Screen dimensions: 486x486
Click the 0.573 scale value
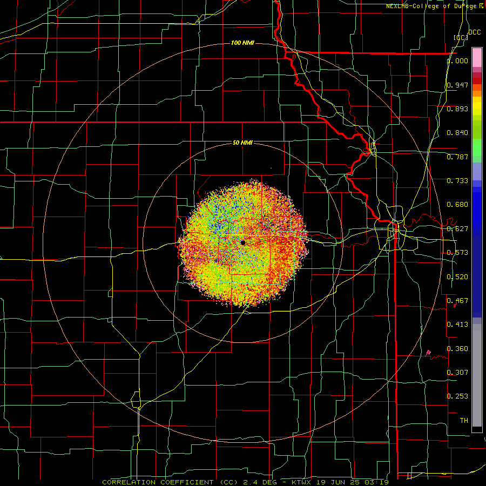click(457, 253)
